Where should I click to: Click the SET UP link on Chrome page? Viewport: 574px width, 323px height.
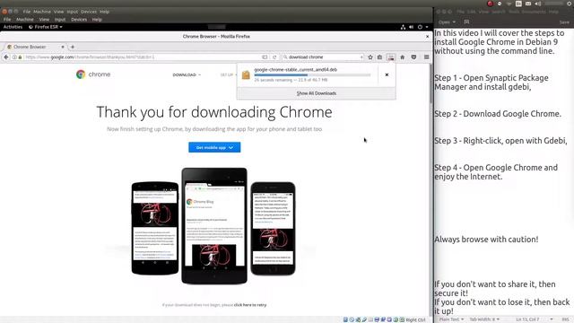point(227,74)
